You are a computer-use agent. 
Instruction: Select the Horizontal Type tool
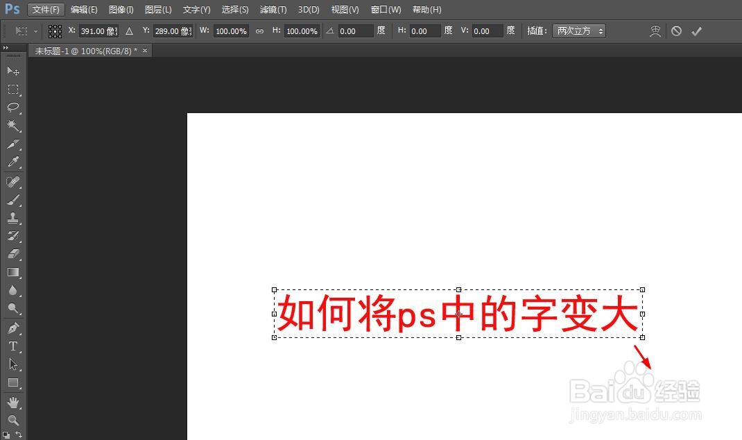tap(12, 346)
